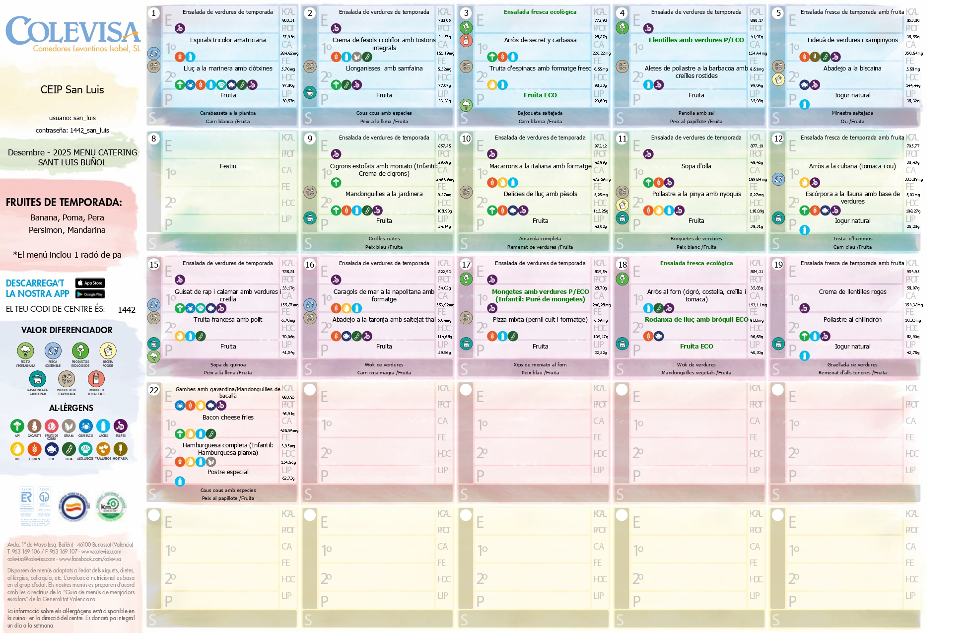The height and width of the screenshot is (633, 968).
Task: Click the Gastronomía Tradicional legend icon
Action: point(37,379)
